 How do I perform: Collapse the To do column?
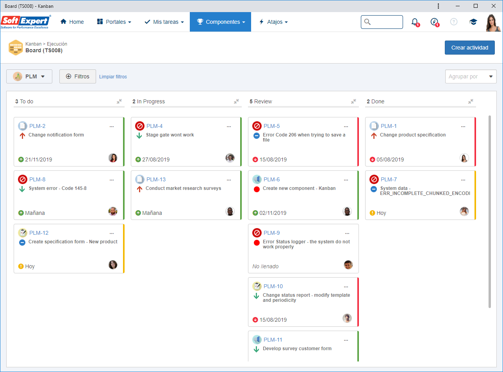119,101
